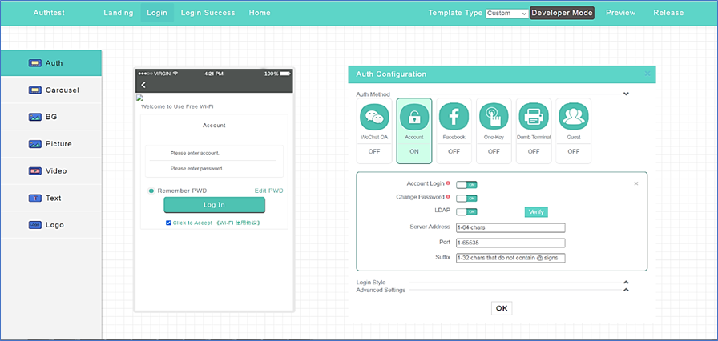Select the WeChat OA auth method icon
The image size is (718, 341).
point(374,117)
